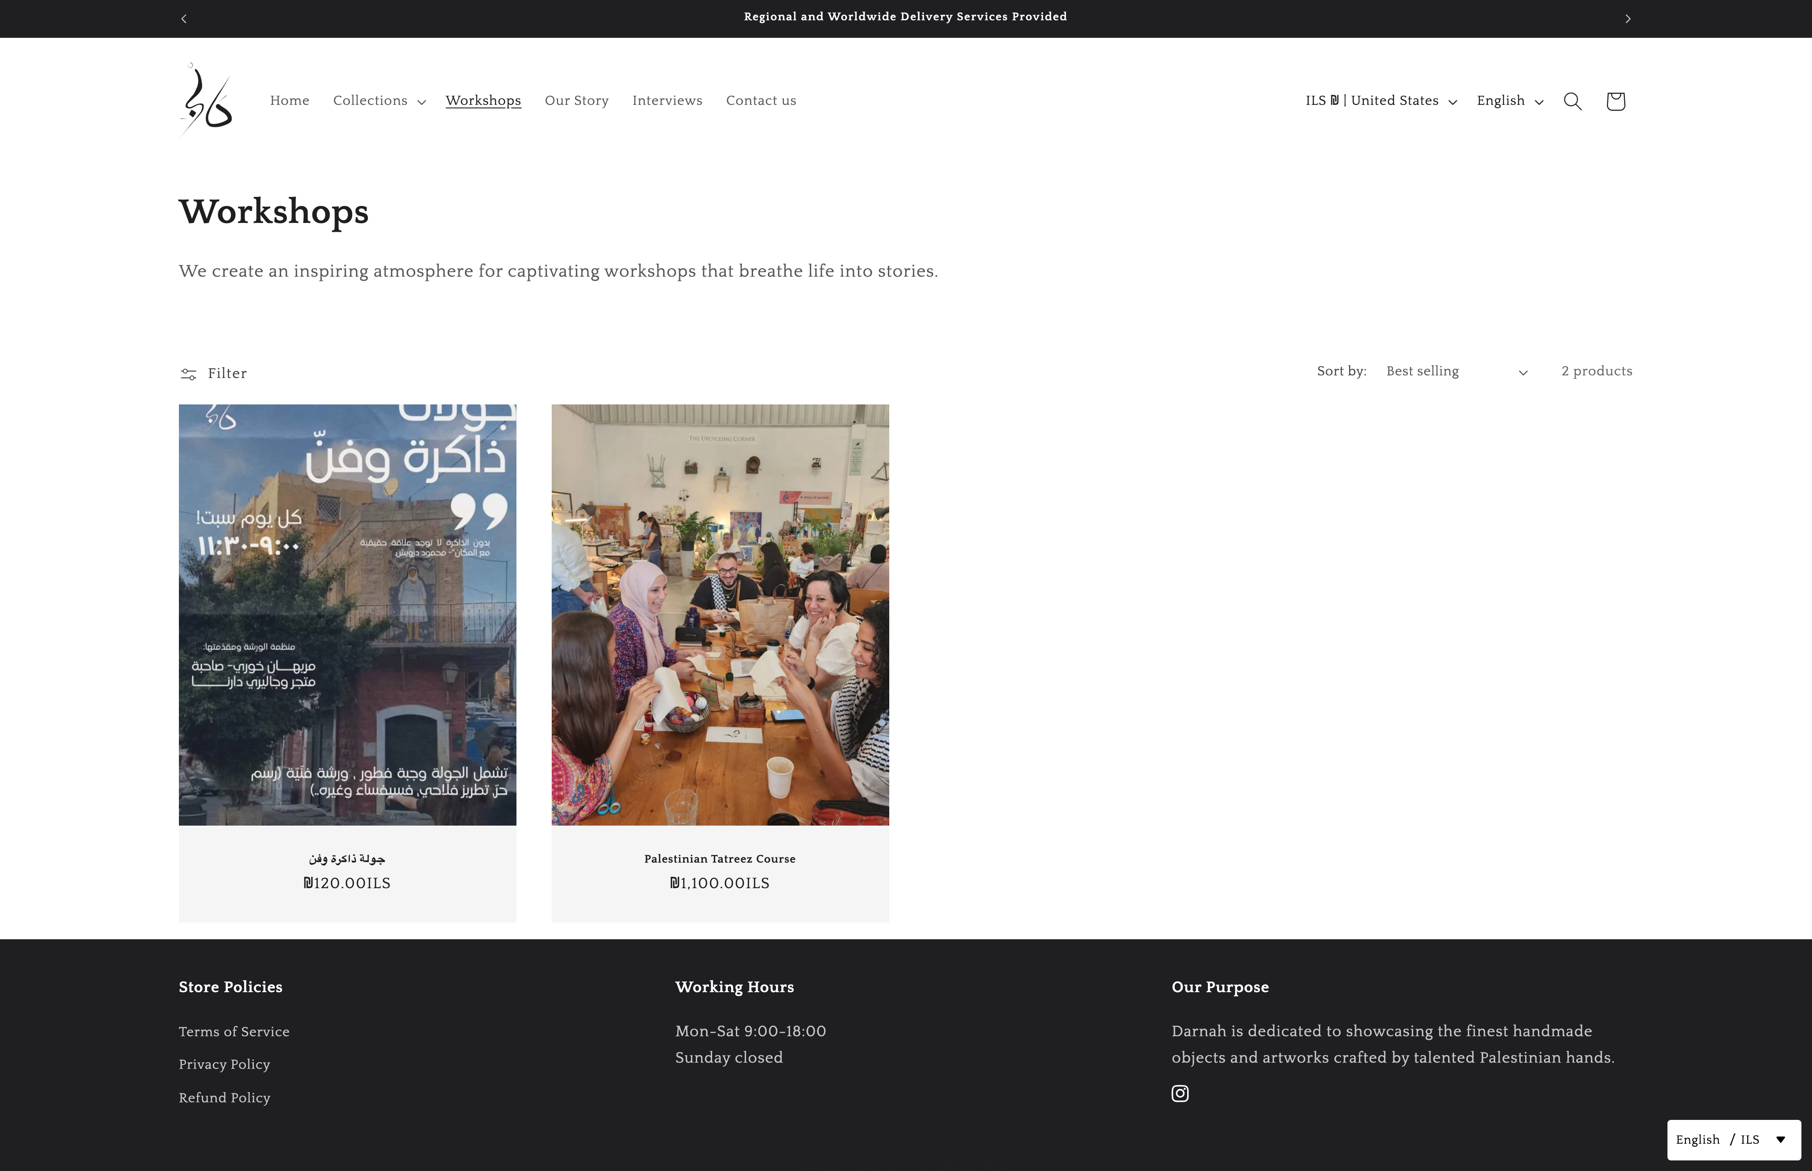Click the Our Purpose heading
Image resolution: width=1812 pixels, height=1171 pixels.
click(x=1220, y=987)
